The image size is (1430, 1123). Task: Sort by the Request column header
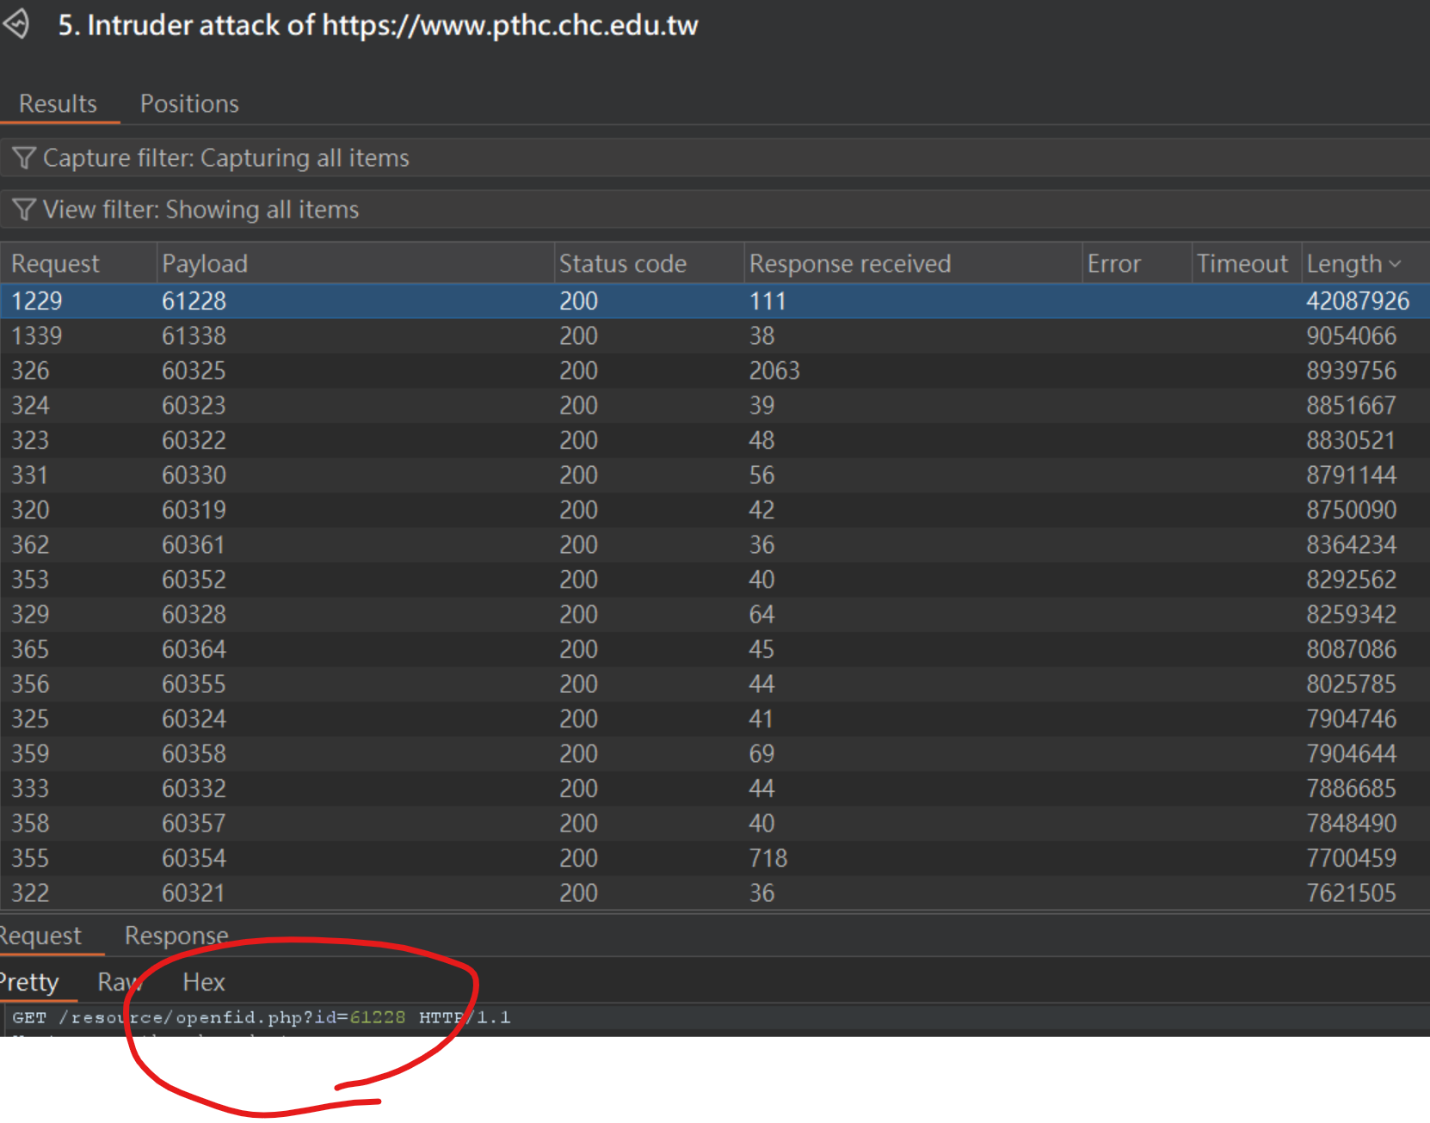click(78, 264)
